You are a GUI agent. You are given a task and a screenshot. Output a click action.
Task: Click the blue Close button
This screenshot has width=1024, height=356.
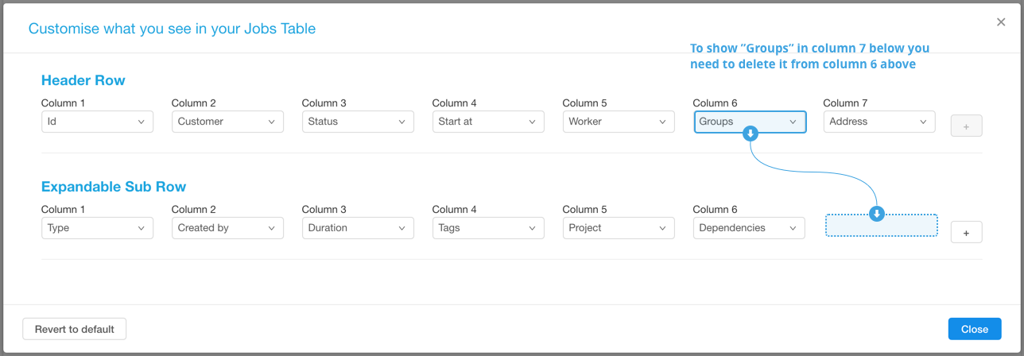[x=975, y=329]
